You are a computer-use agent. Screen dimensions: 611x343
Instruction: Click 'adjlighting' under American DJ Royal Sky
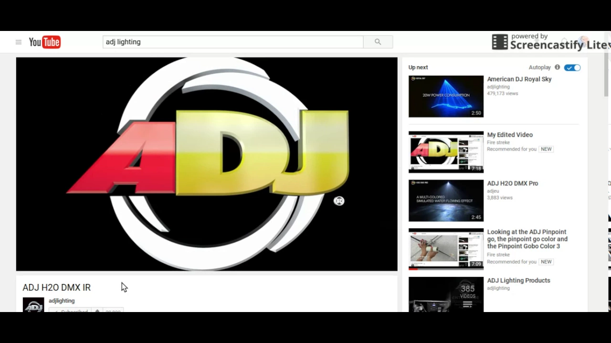(x=498, y=87)
